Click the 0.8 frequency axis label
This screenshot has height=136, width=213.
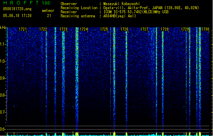coord(3,95)
